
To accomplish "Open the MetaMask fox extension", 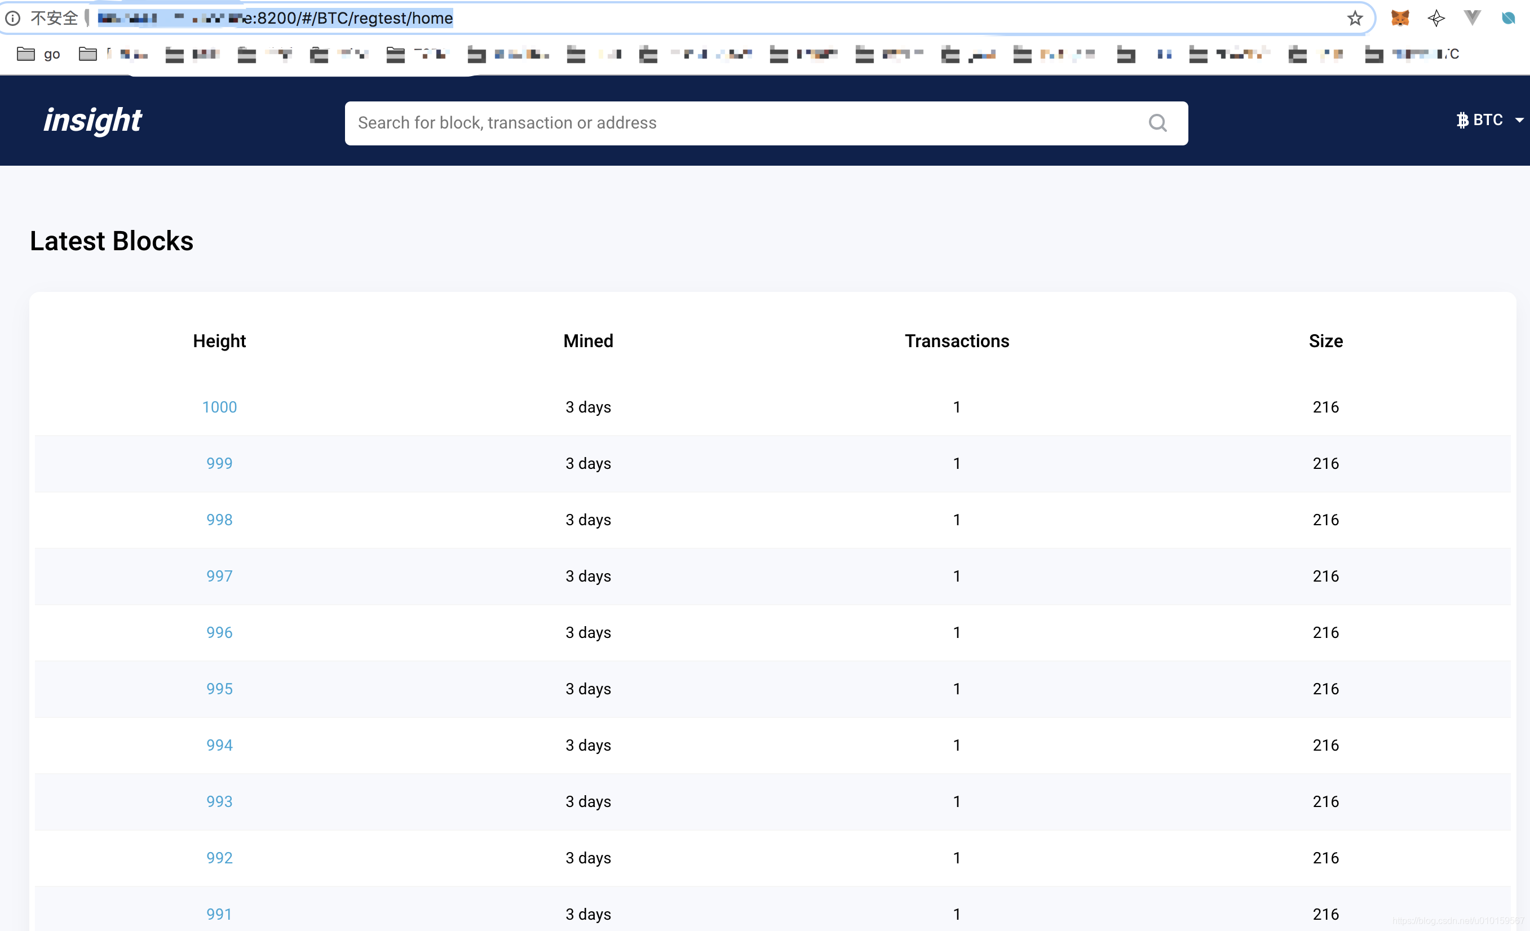I will [x=1400, y=18].
